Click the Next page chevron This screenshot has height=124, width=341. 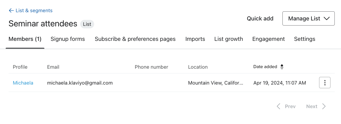(x=324, y=106)
